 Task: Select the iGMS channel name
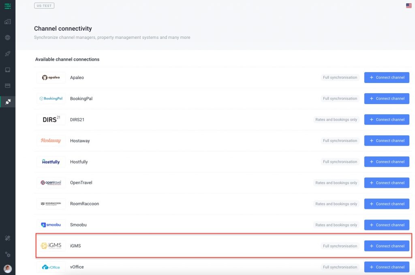point(75,246)
